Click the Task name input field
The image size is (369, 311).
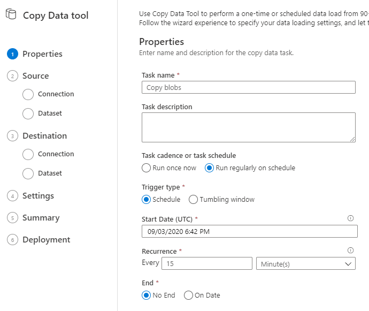point(249,87)
